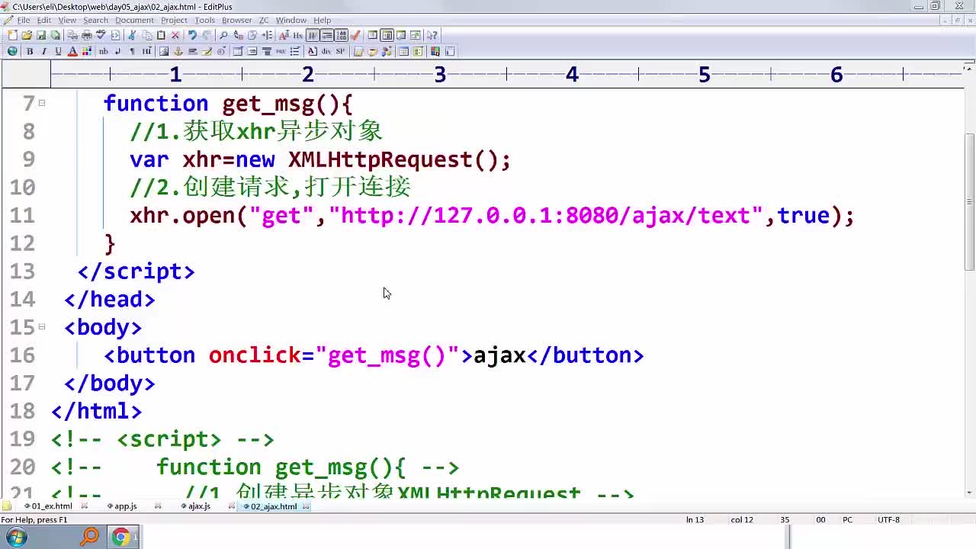Click the Print icon

pyautogui.click(x=87, y=35)
